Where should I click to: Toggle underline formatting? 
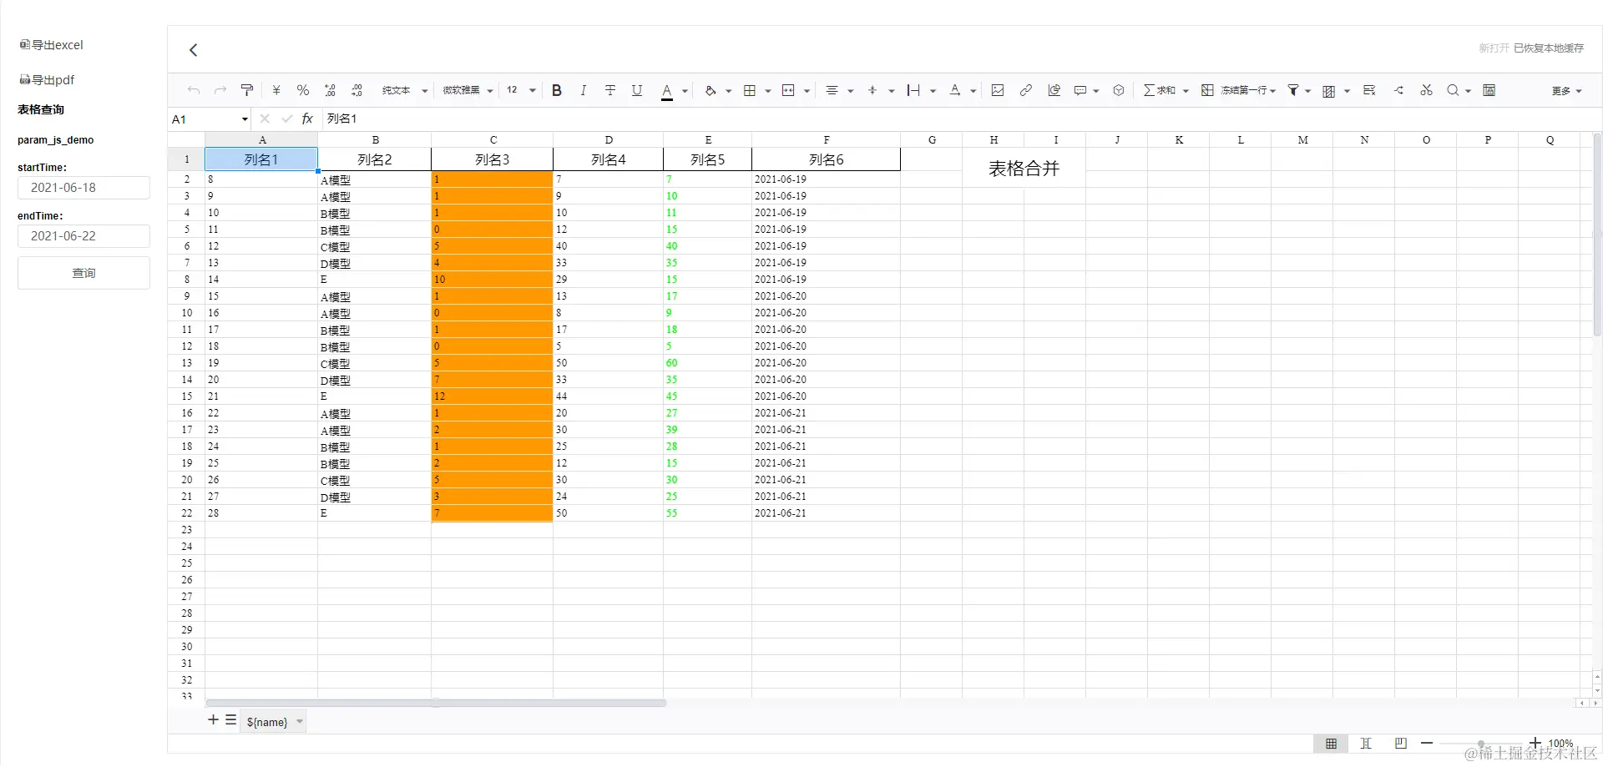(637, 90)
